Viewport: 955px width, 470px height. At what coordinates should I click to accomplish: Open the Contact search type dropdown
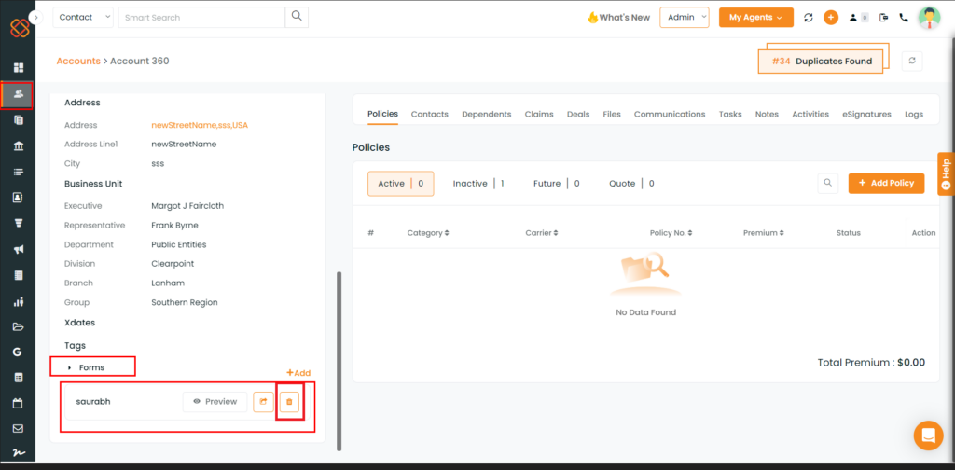coord(83,17)
